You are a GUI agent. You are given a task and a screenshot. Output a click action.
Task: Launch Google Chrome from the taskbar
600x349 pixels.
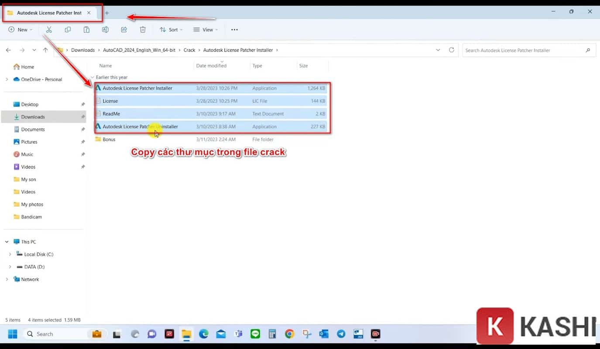pos(289,334)
